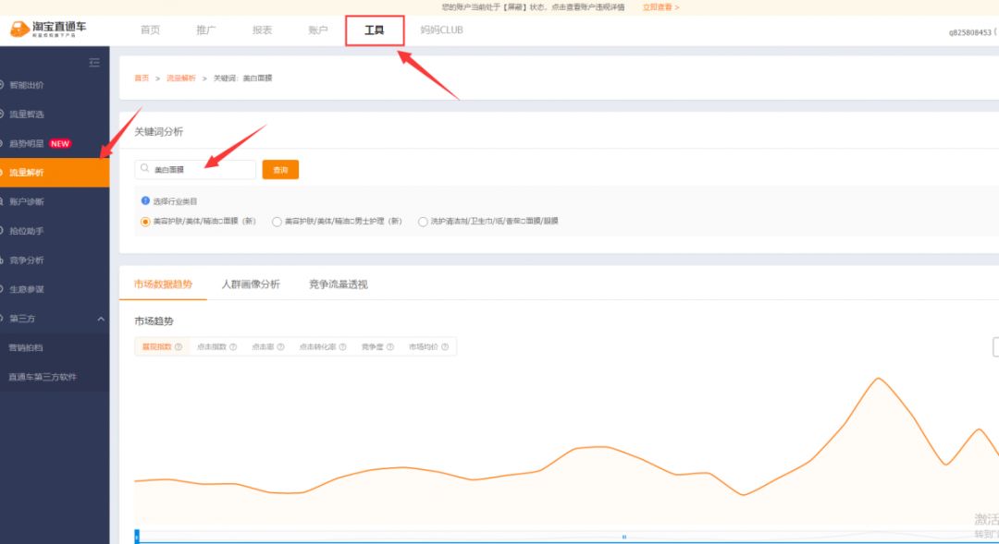
Task: Select the 美容护肤/美体/精油>面膜 category radio
Action: (145, 222)
